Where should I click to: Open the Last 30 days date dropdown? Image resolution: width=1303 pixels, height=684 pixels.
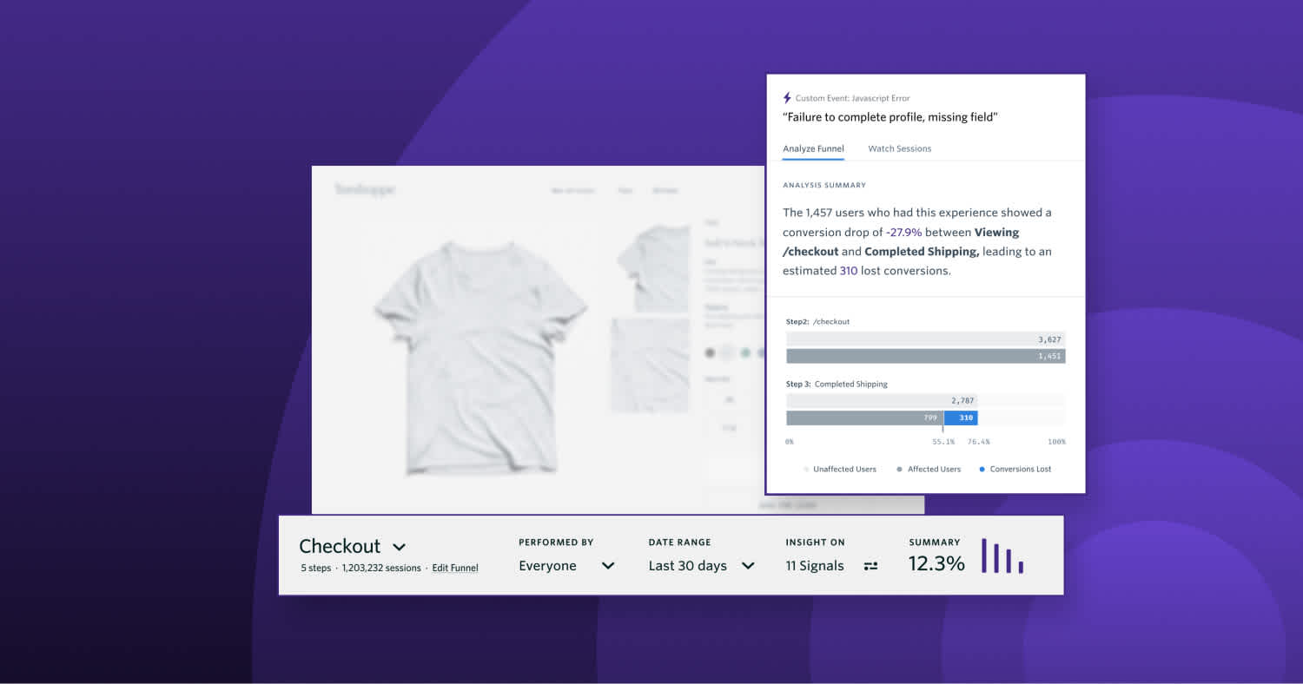coord(701,566)
